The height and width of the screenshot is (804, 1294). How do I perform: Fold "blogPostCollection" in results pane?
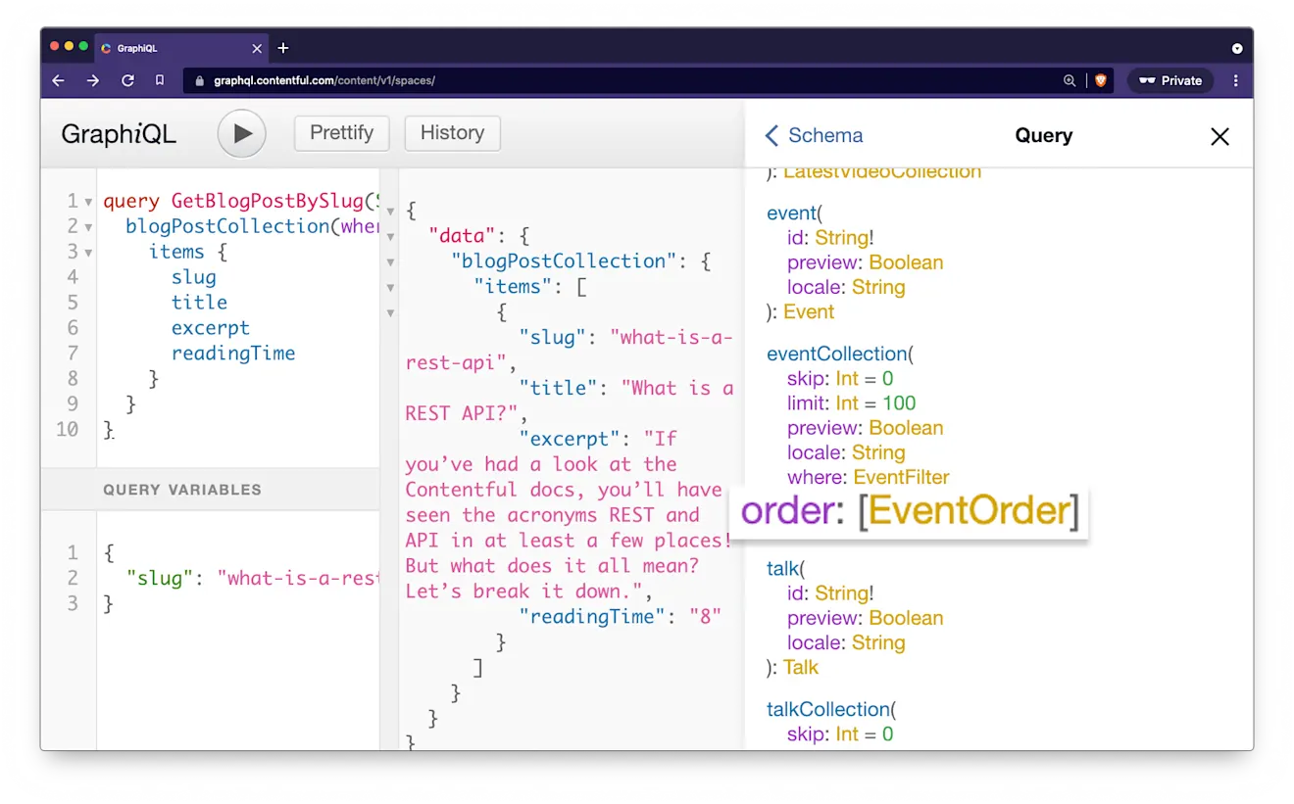(390, 262)
